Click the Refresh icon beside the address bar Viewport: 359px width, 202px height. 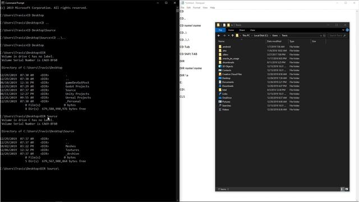pyautogui.click(x=324, y=36)
